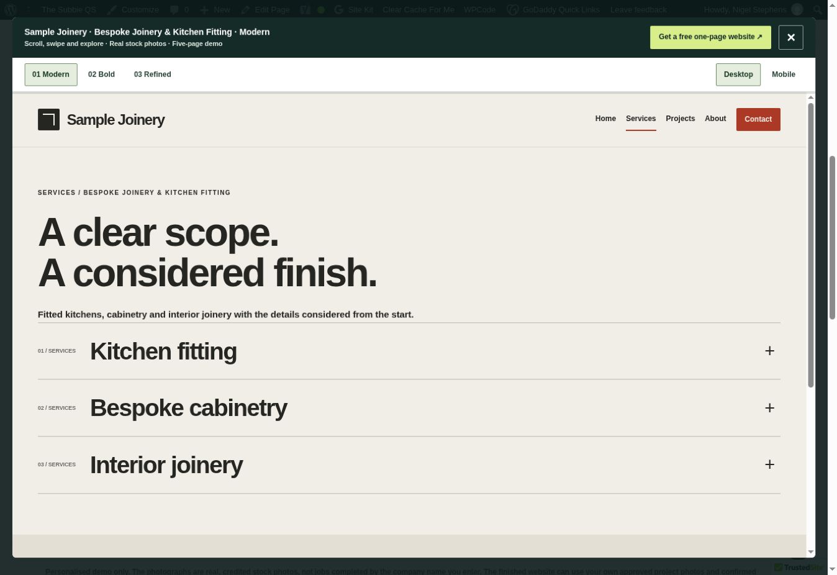Open GoDaddy Quick Links in admin bar

553,9
